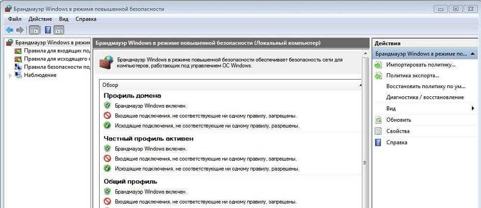
Task: Toggle the action pane toolbar icon
Action: (59, 30)
